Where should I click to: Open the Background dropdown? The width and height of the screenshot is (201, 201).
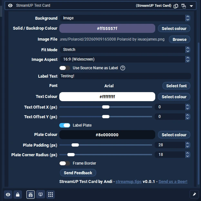125,18
